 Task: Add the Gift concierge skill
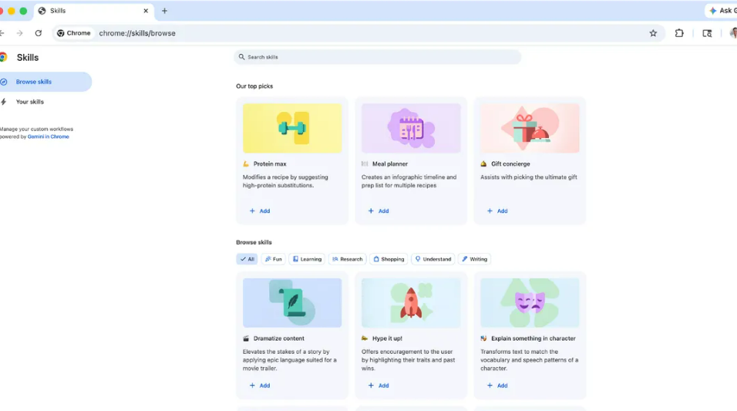tap(497, 211)
